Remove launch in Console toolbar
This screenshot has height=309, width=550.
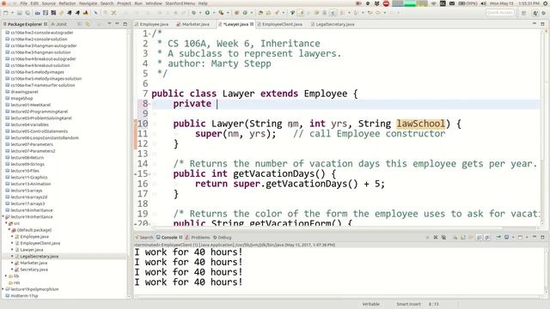pos(436,237)
